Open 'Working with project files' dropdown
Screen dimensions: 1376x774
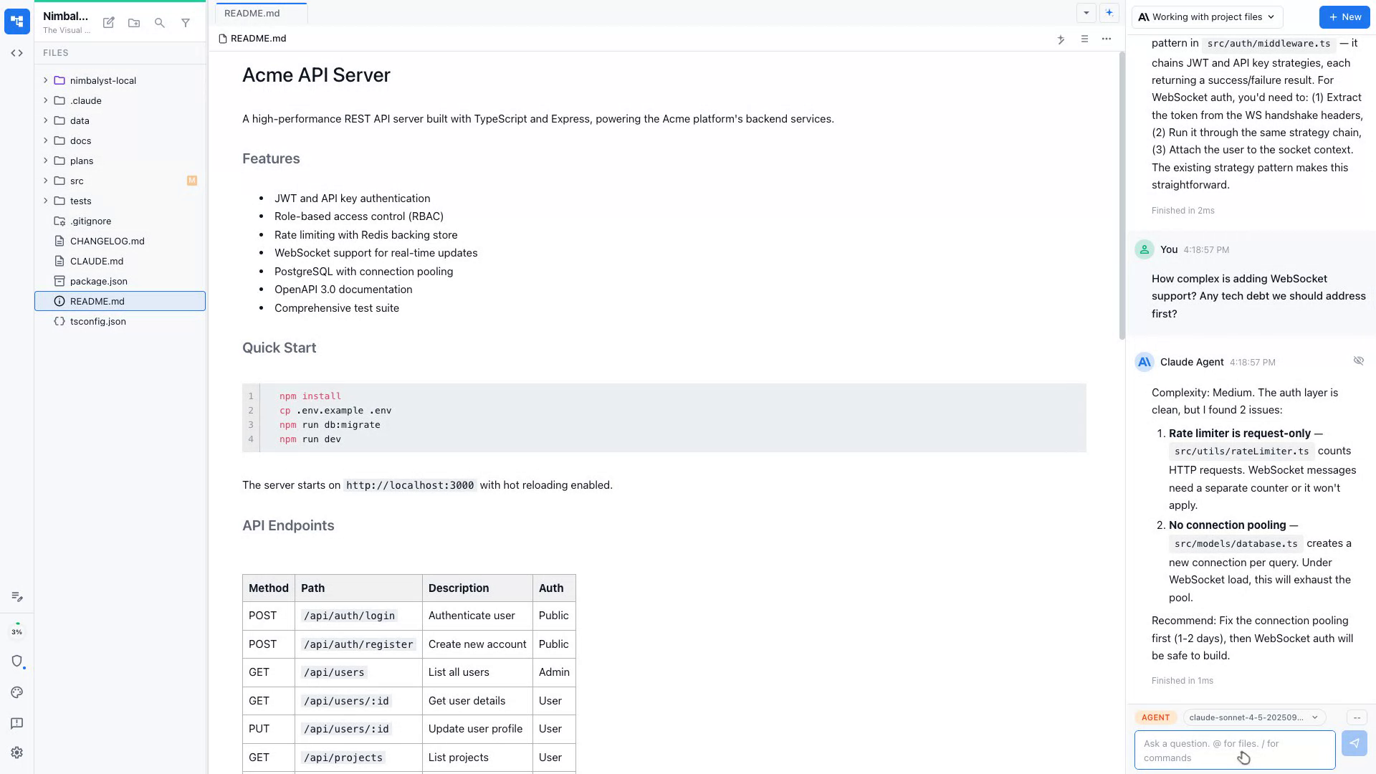[x=1207, y=17]
